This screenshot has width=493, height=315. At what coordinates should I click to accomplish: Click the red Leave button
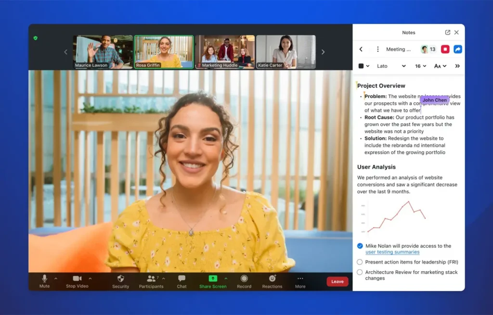click(337, 281)
